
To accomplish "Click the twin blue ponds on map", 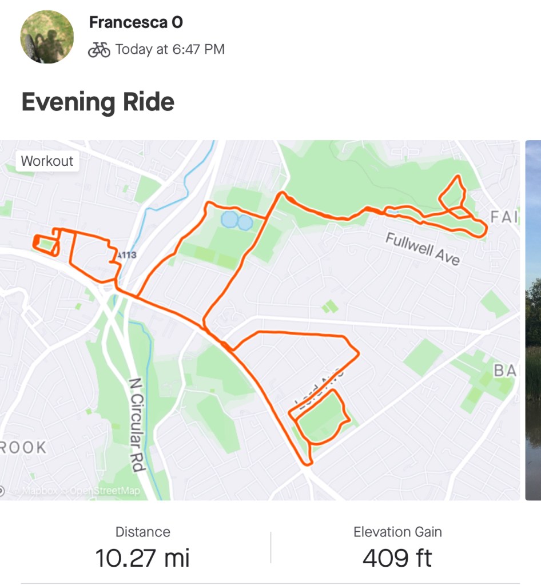I will pyautogui.click(x=236, y=221).
